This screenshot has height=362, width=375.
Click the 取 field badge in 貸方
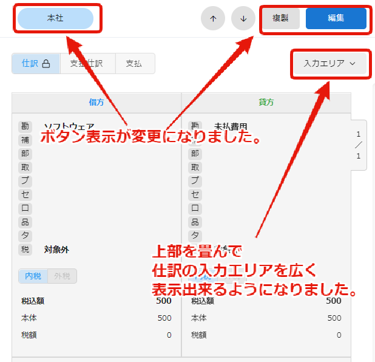click(x=195, y=167)
